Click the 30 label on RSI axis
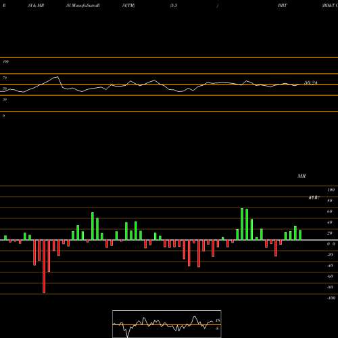338x338 pixels. [5, 99]
